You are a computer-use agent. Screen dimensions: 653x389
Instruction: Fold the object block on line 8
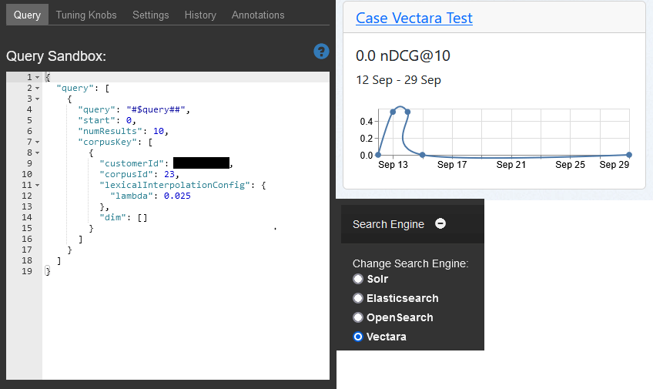pos(37,153)
